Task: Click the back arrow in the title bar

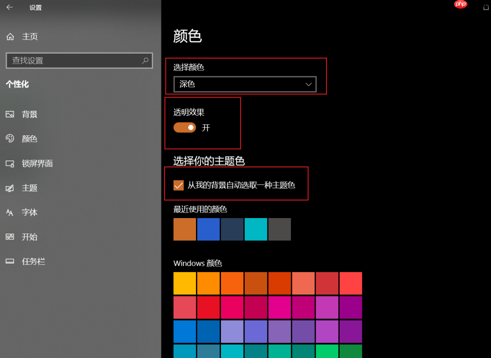Action: [10, 7]
